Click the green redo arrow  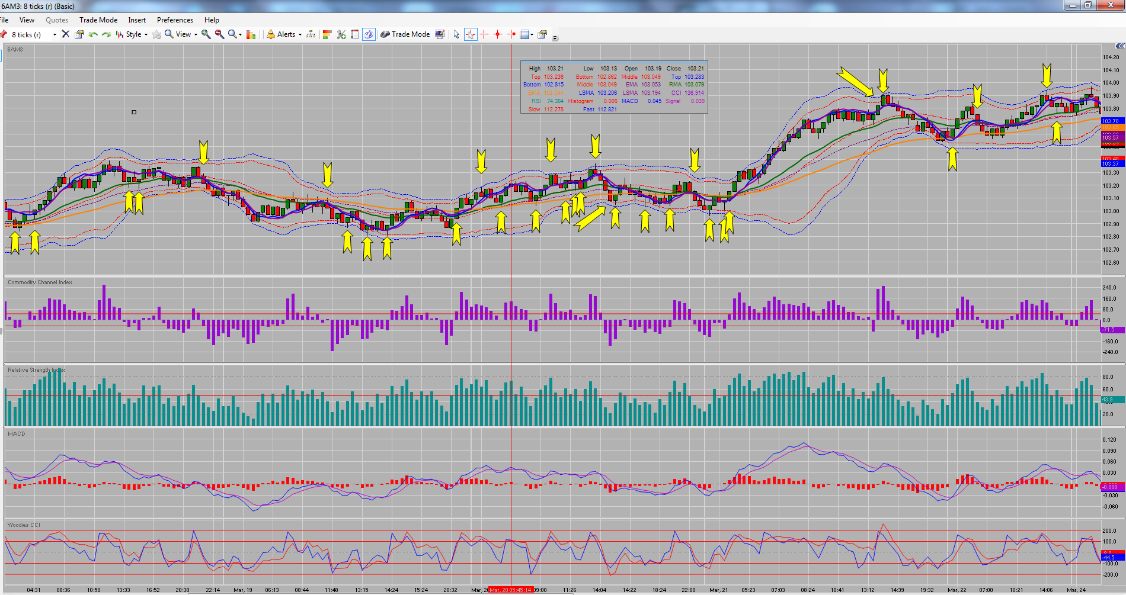tap(107, 34)
